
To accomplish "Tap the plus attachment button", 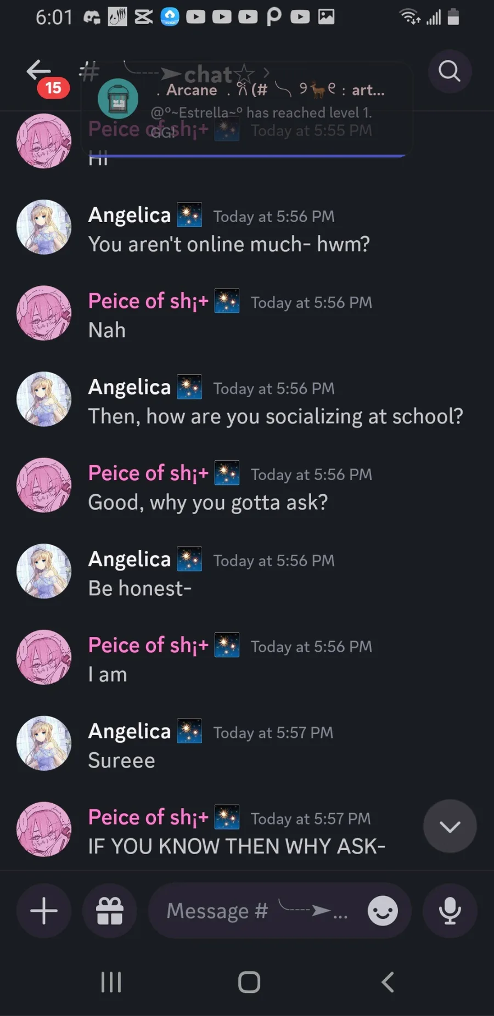I will coord(44,911).
